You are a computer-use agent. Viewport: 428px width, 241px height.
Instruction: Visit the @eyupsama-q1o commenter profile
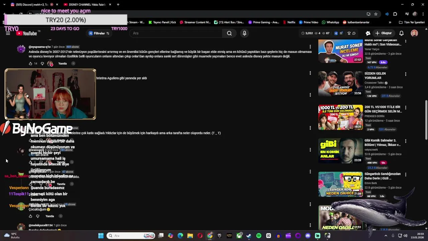coord(39,47)
